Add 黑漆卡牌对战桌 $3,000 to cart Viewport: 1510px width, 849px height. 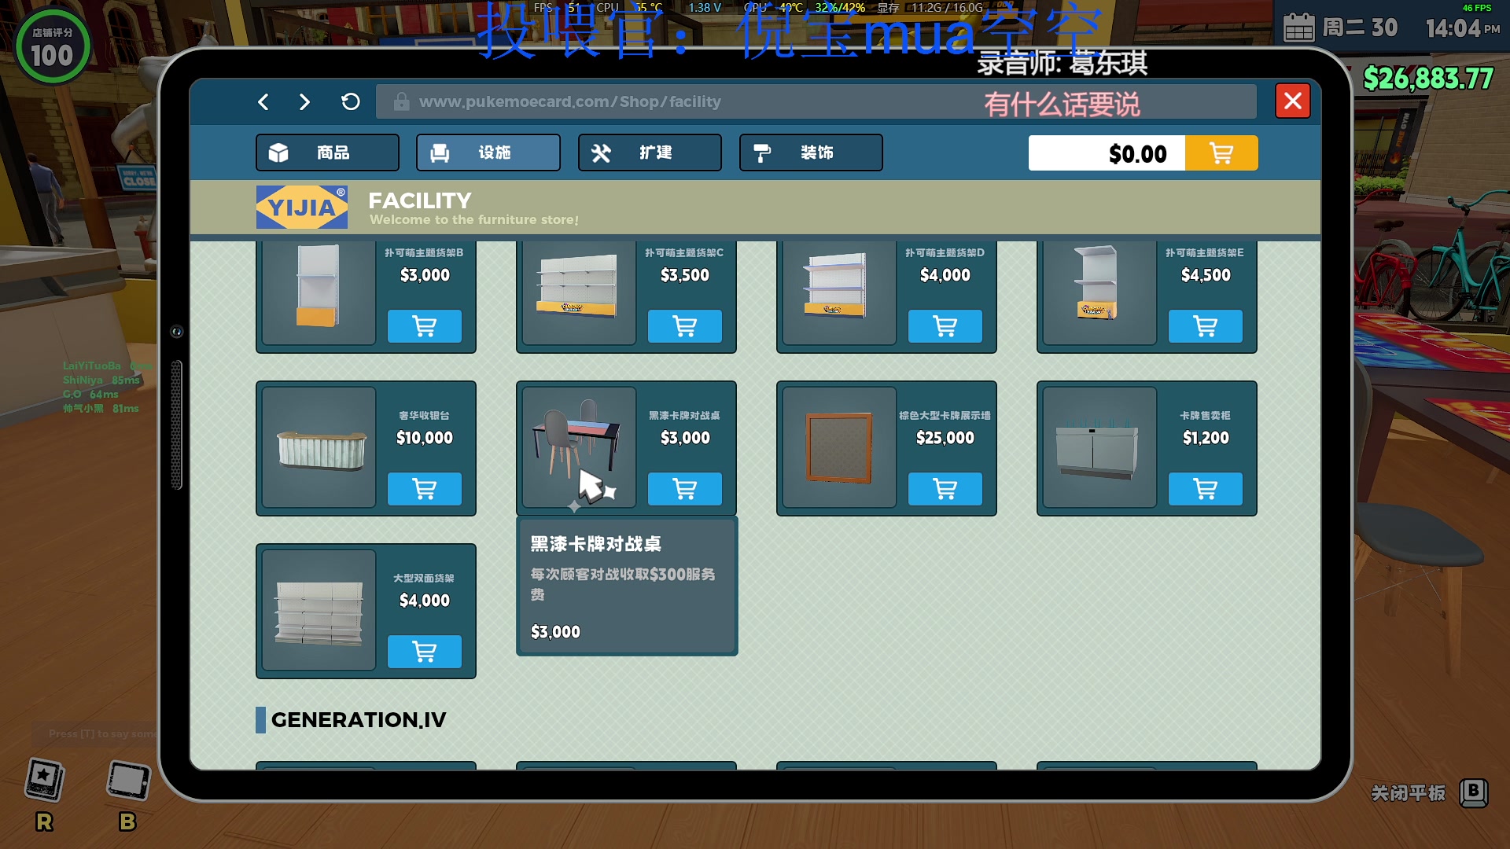(685, 489)
